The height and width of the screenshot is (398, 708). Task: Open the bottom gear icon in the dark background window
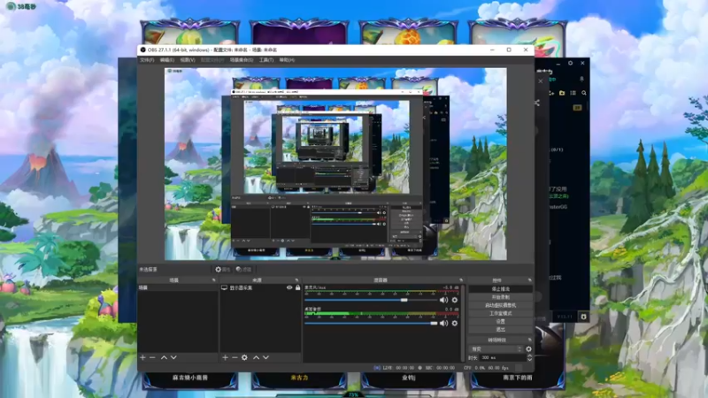pyautogui.click(x=583, y=317)
